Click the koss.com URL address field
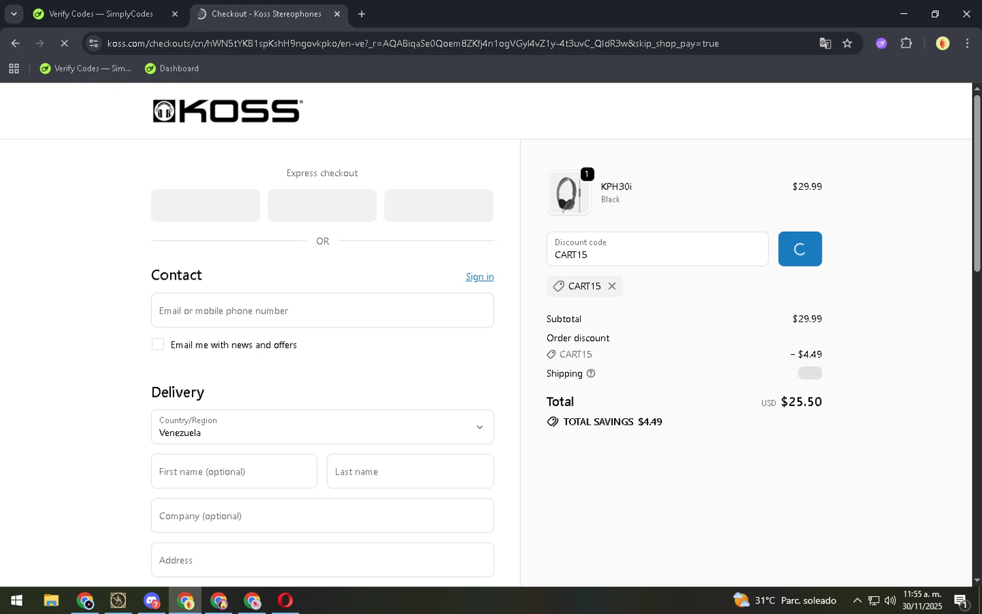Viewport: 982px width, 614px height. coord(412,43)
